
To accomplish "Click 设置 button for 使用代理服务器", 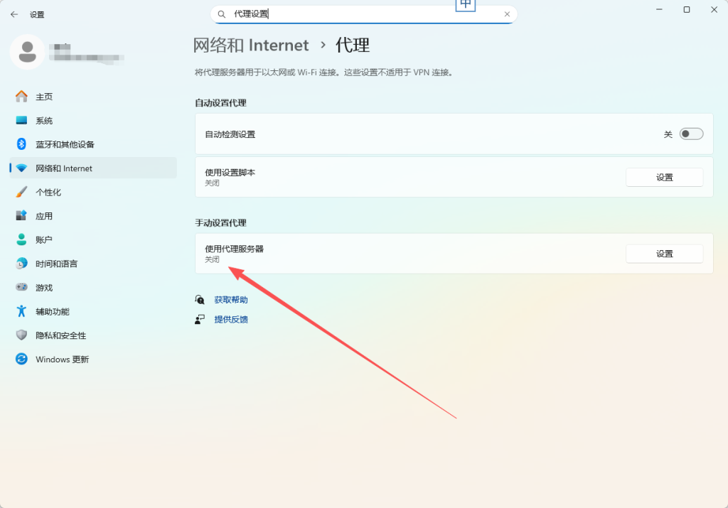I will [x=665, y=254].
